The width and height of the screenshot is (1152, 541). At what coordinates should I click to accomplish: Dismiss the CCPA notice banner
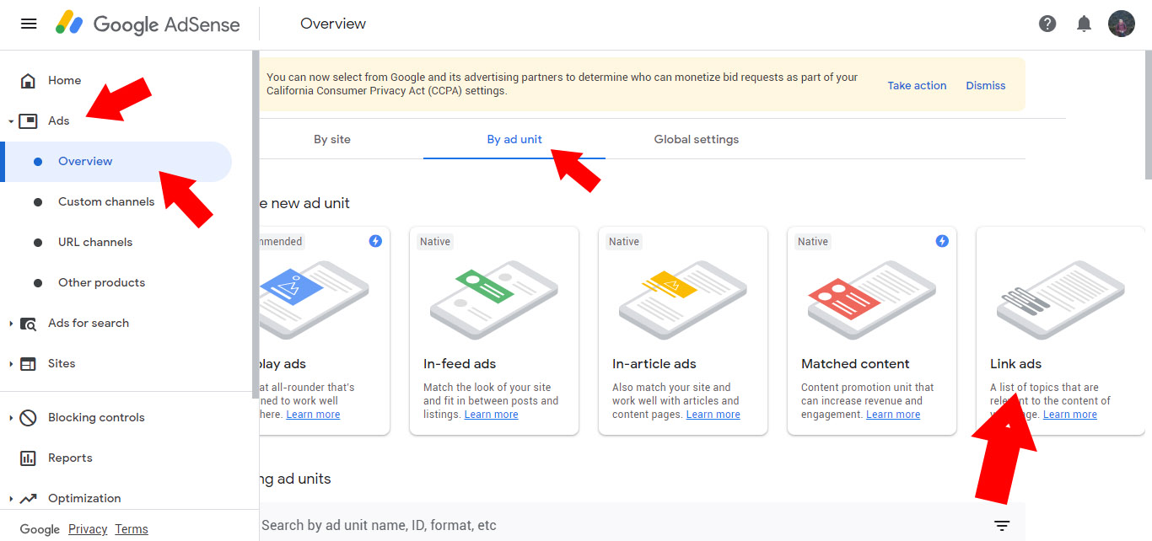[986, 85]
